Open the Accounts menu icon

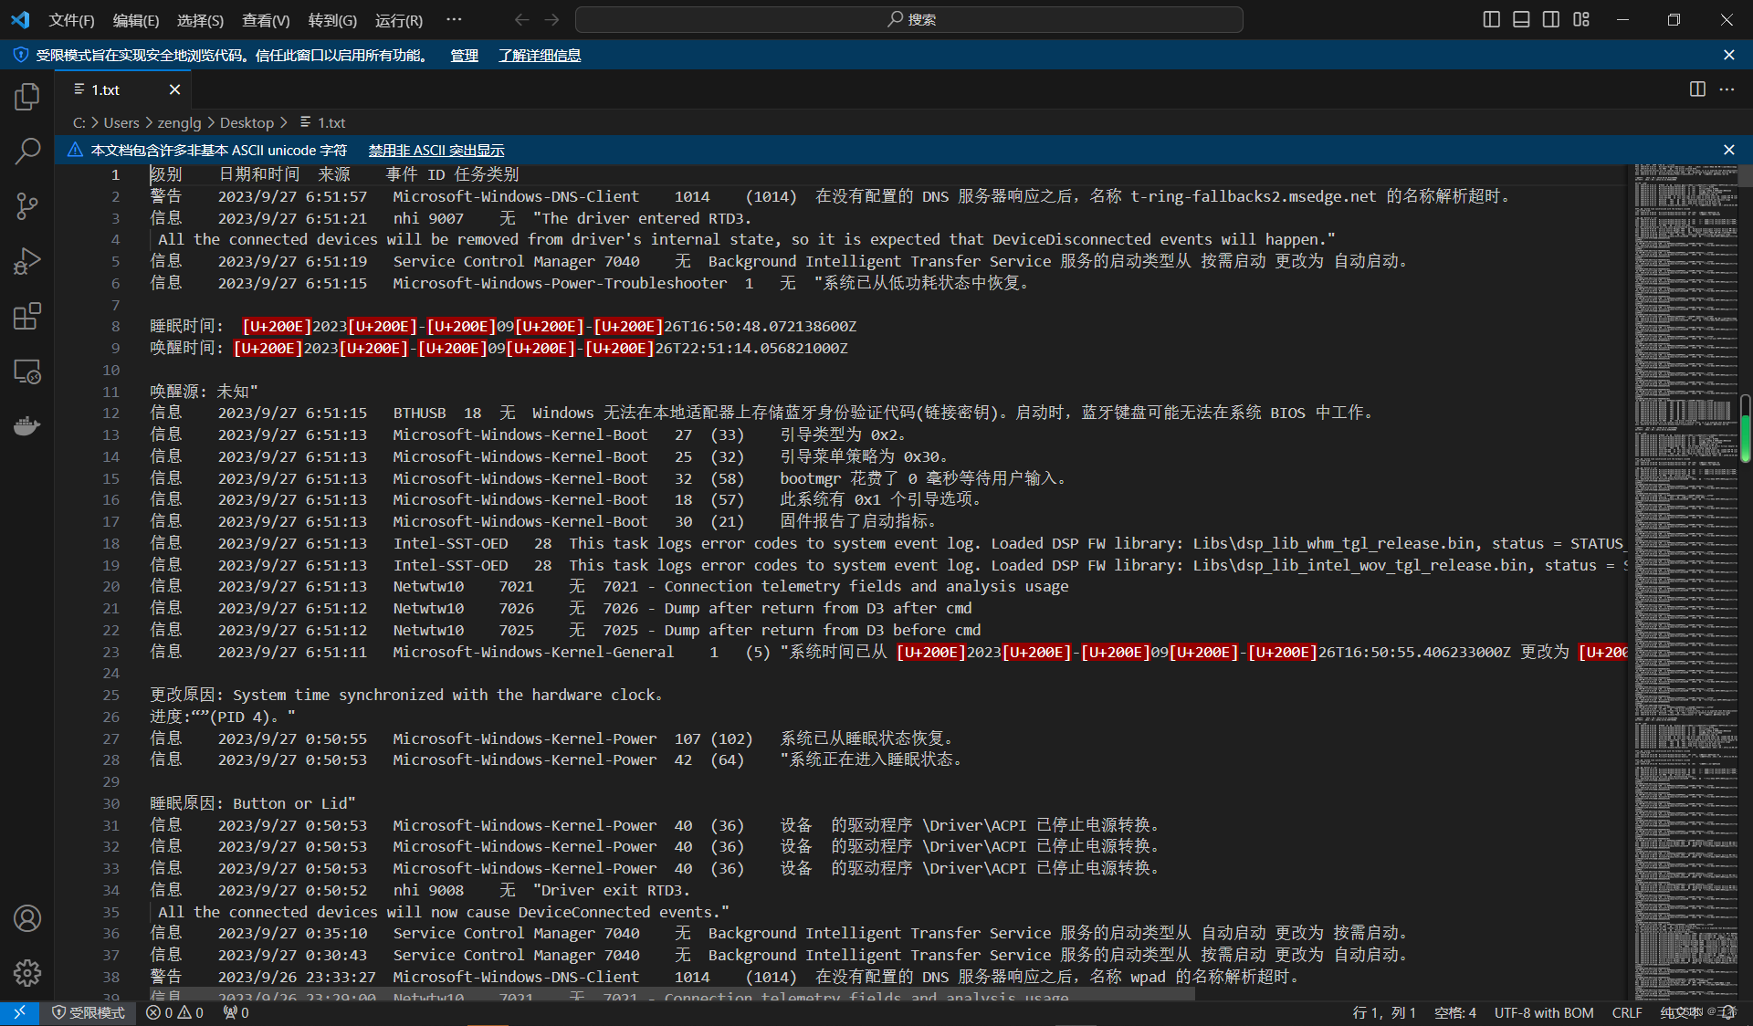[27, 918]
